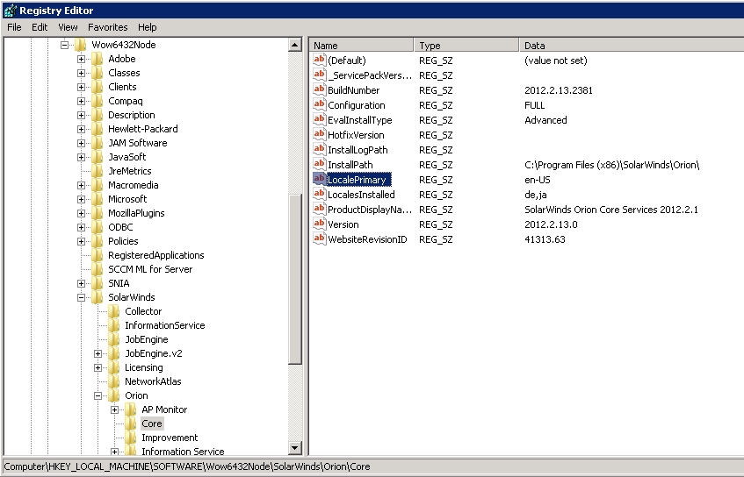Viewport: 744px width, 477px height.
Task: Click the EvalInstallType string value icon
Action: click(319, 119)
